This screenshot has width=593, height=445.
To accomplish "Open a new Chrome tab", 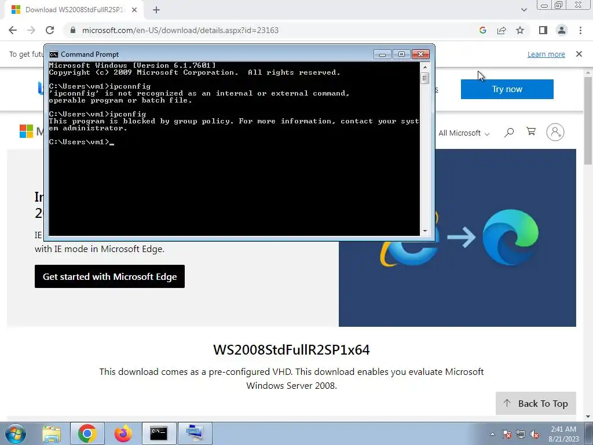I will 156,10.
